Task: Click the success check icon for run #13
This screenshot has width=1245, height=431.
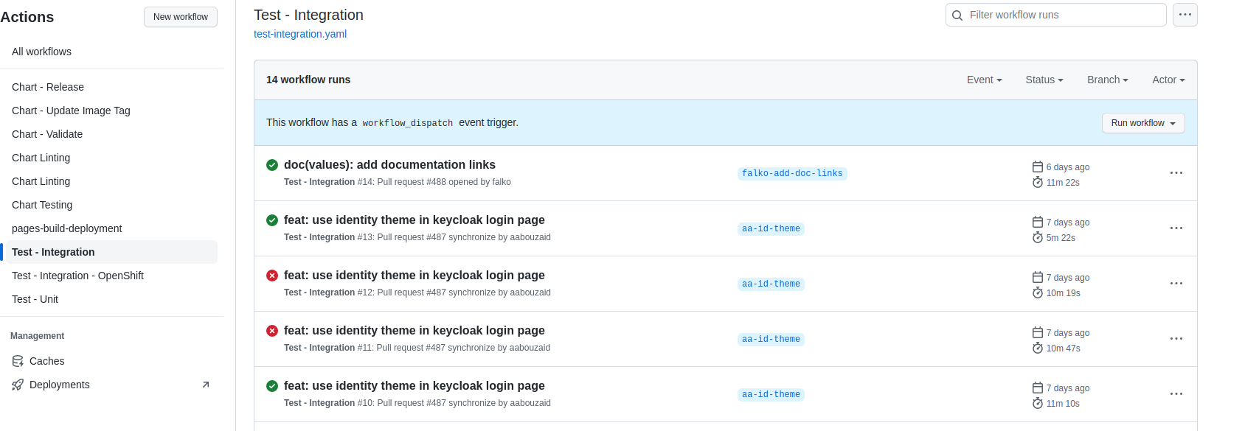Action: tap(272, 220)
